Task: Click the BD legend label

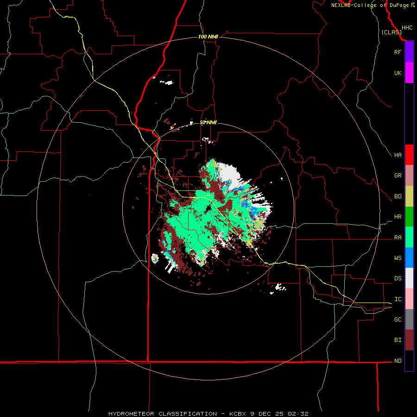Action: tap(398, 196)
